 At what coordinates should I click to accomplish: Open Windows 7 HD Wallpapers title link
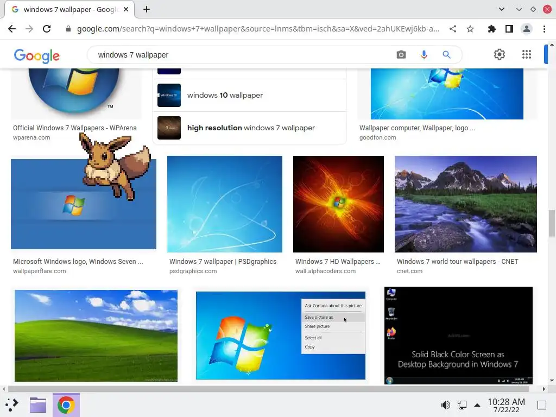(x=338, y=261)
